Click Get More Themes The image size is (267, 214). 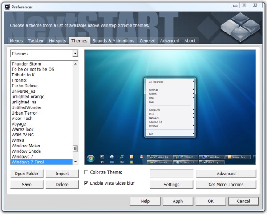pyautogui.click(x=226, y=184)
